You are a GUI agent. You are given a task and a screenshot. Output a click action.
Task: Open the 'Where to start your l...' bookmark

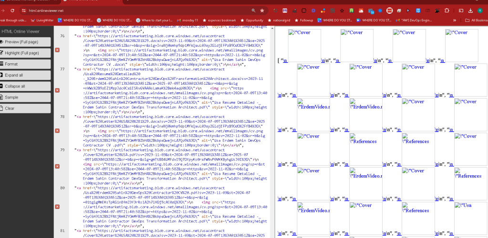(154, 20)
